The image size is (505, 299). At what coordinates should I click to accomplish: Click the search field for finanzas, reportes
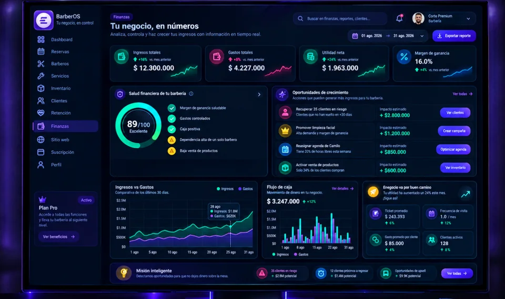pyautogui.click(x=340, y=19)
